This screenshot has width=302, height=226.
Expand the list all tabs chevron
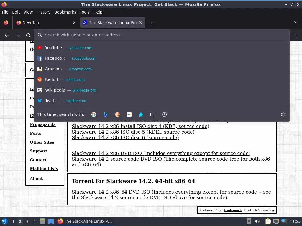[296, 23]
